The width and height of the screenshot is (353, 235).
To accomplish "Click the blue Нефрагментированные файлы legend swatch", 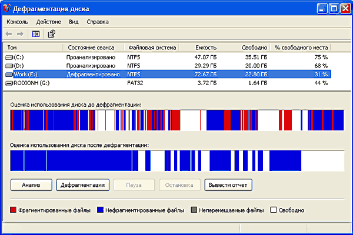I will pos(99,210).
